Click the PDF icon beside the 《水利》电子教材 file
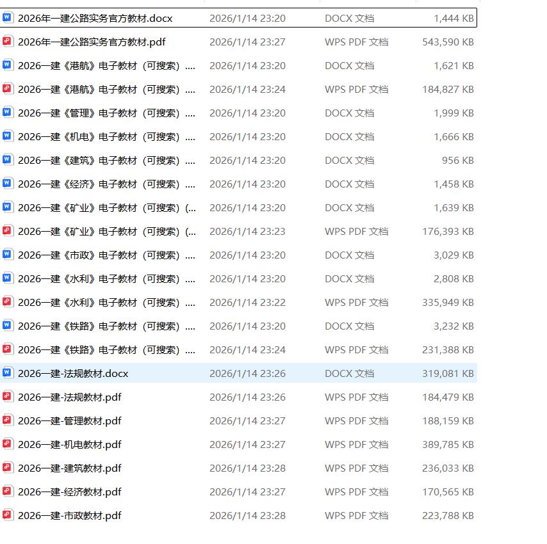Image resolution: width=547 pixels, height=544 pixels. click(8, 302)
